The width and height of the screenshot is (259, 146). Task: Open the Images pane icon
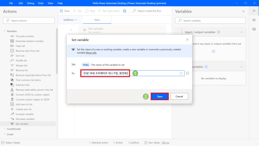pyautogui.click(x=254, y=29)
